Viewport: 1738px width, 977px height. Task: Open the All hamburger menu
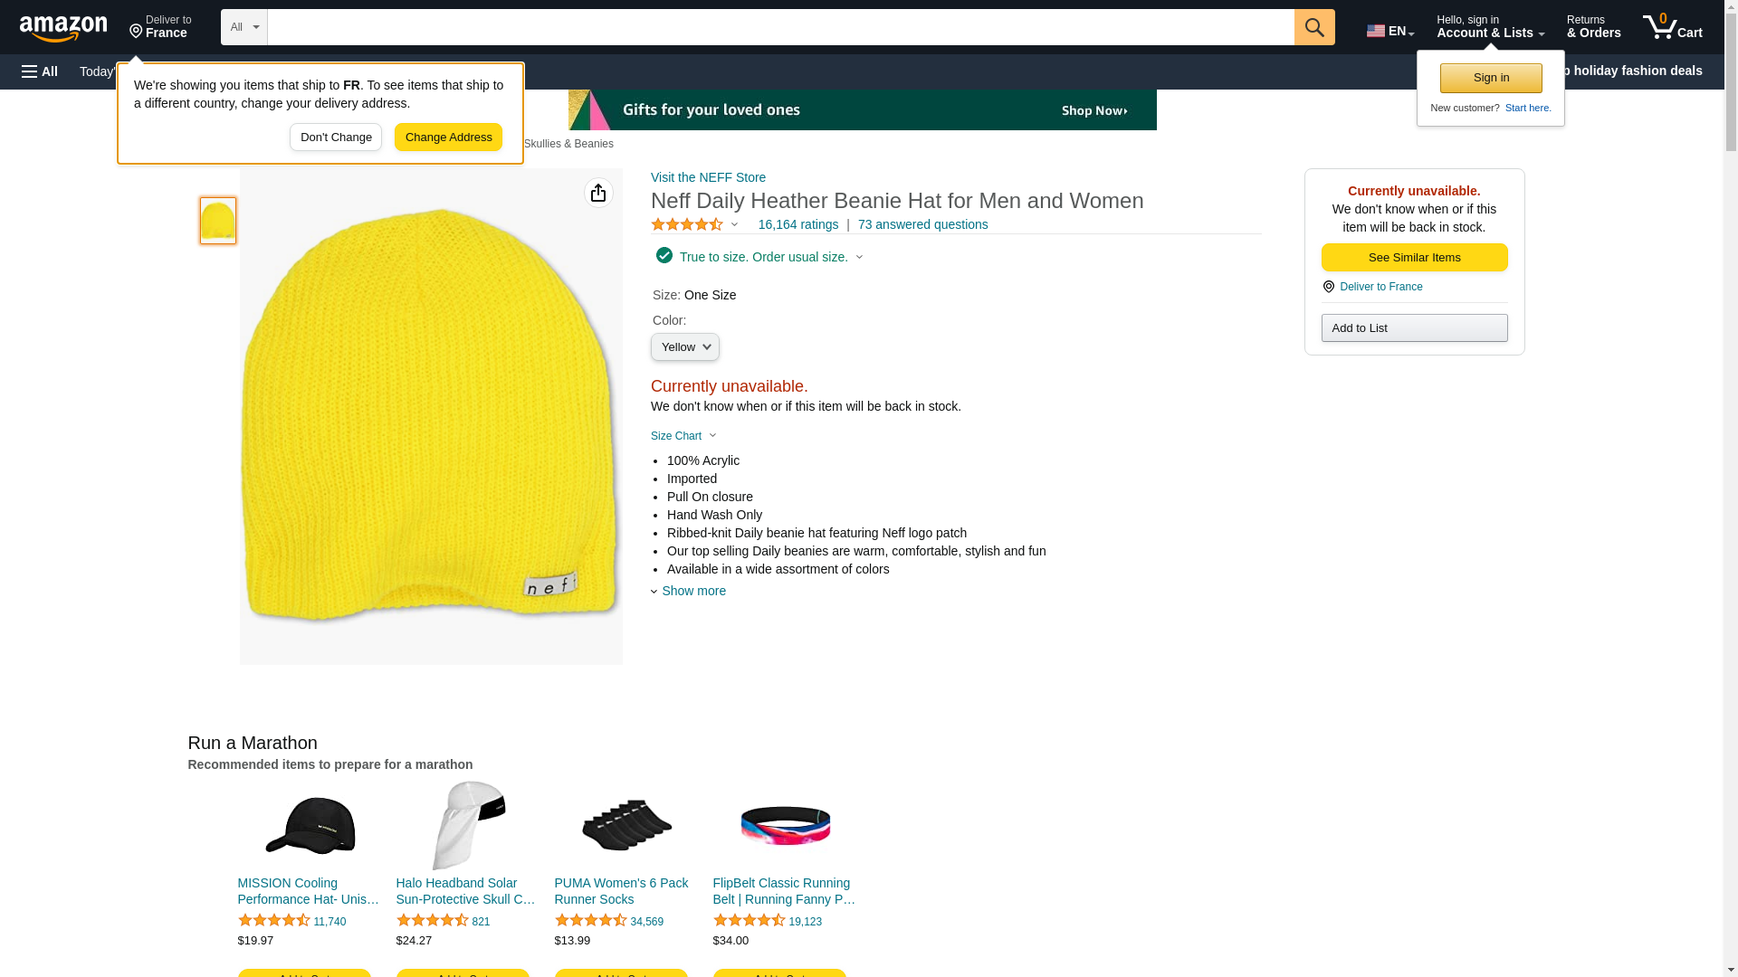(x=40, y=71)
